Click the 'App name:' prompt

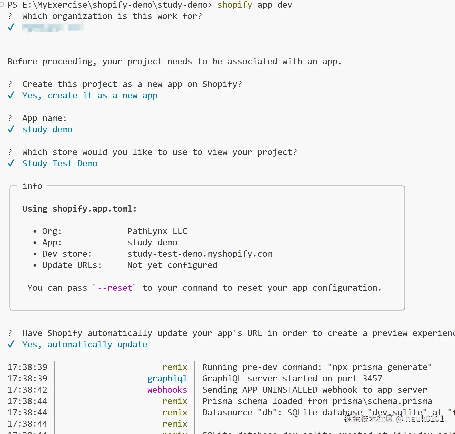44,118
